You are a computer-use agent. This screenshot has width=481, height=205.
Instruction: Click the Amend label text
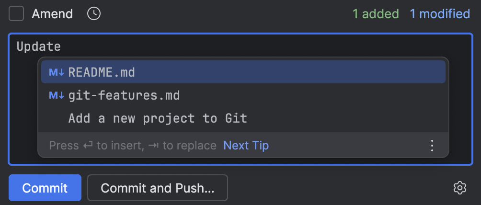[x=52, y=14]
